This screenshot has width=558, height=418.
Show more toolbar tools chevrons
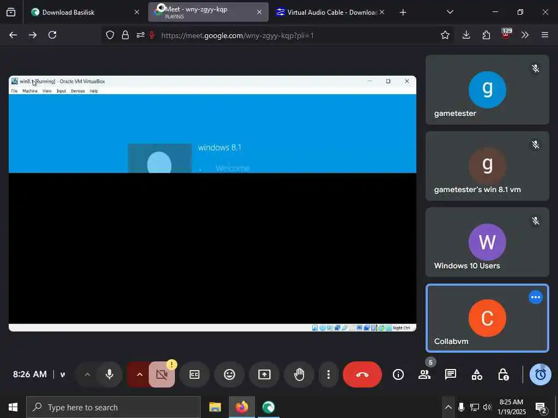(525, 35)
